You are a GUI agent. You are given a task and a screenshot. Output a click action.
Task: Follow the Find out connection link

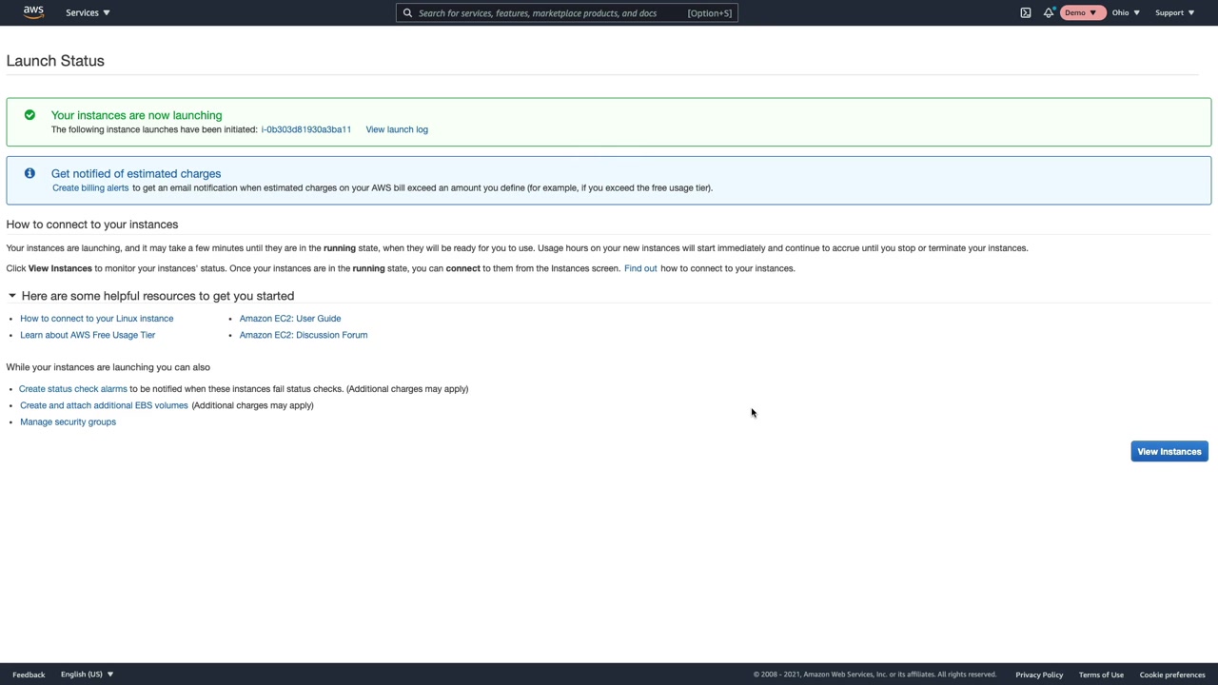[x=640, y=268]
